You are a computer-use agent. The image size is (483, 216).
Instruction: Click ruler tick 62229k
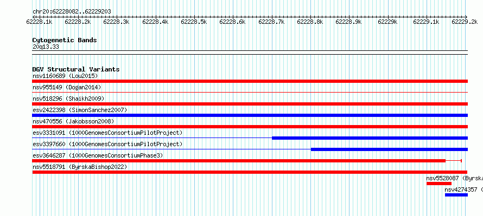tap(387, 22)
